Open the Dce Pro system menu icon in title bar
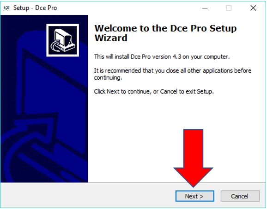267x209 pixels. [x=6, y=8]
